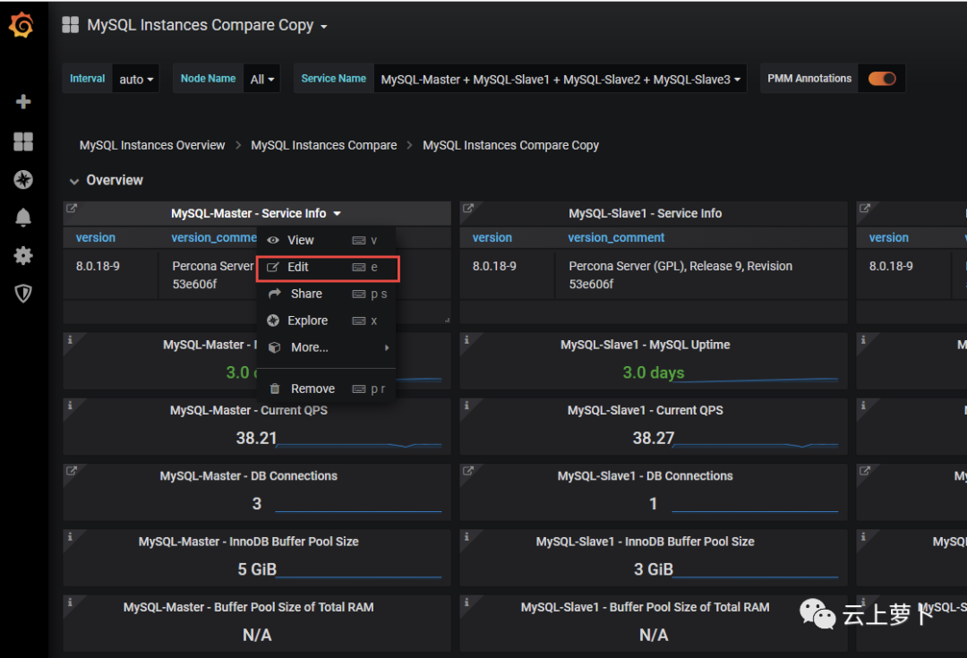
Task: Click the MySQL-Slave1 - Service Info panel title
Action: pyautogui.click(x=645, y=213)
